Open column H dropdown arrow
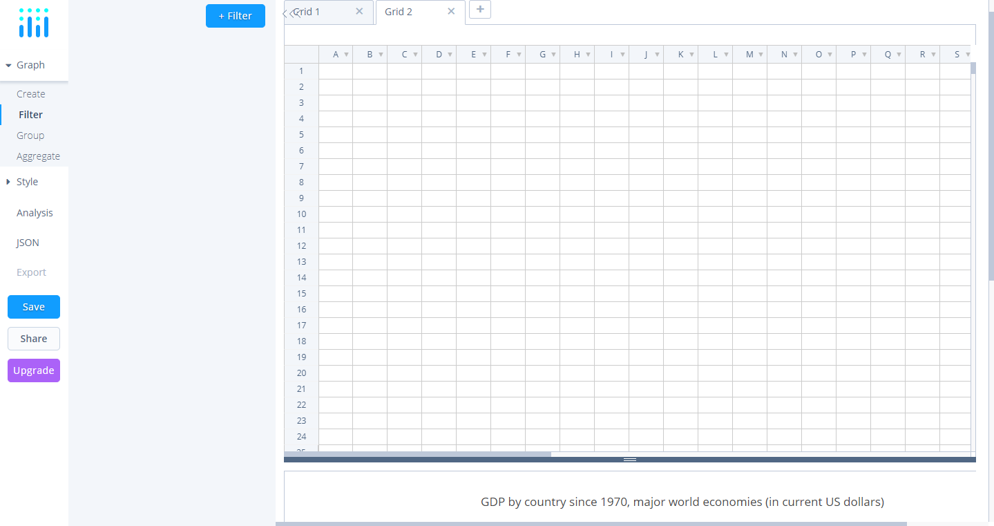Screen dimensions: 994x526 [588, 55]
